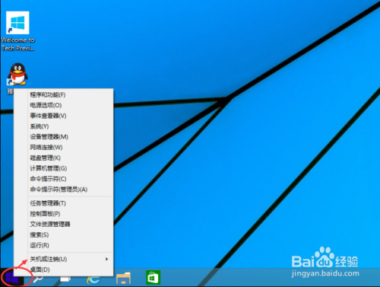Launch File Explorer from the taskbar
The height and width of the screenshot is (287, 380).
[123, 278]
